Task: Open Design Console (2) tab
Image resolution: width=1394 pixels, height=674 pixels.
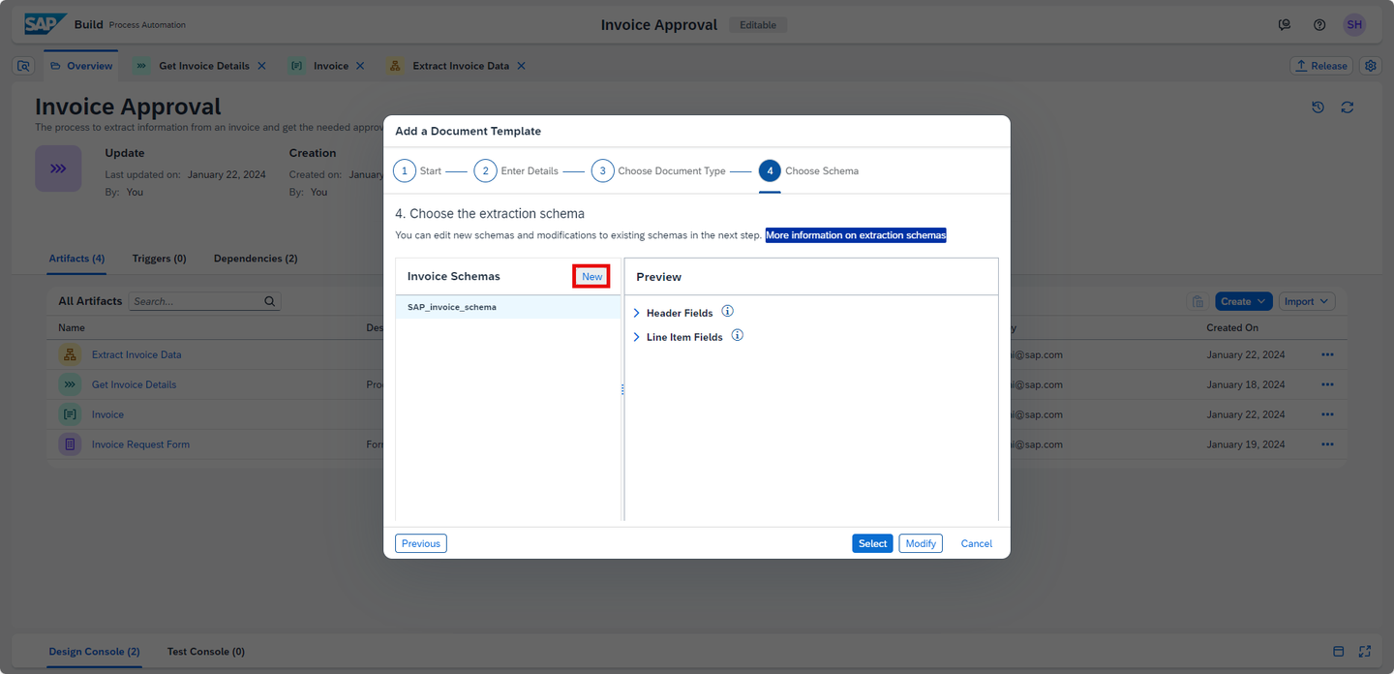Action: tap(94, 652)
